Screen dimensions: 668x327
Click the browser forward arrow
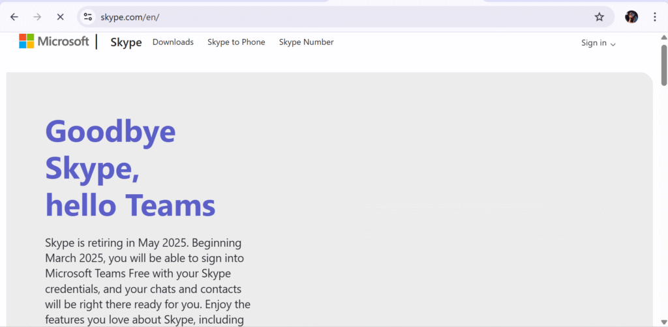37,17
